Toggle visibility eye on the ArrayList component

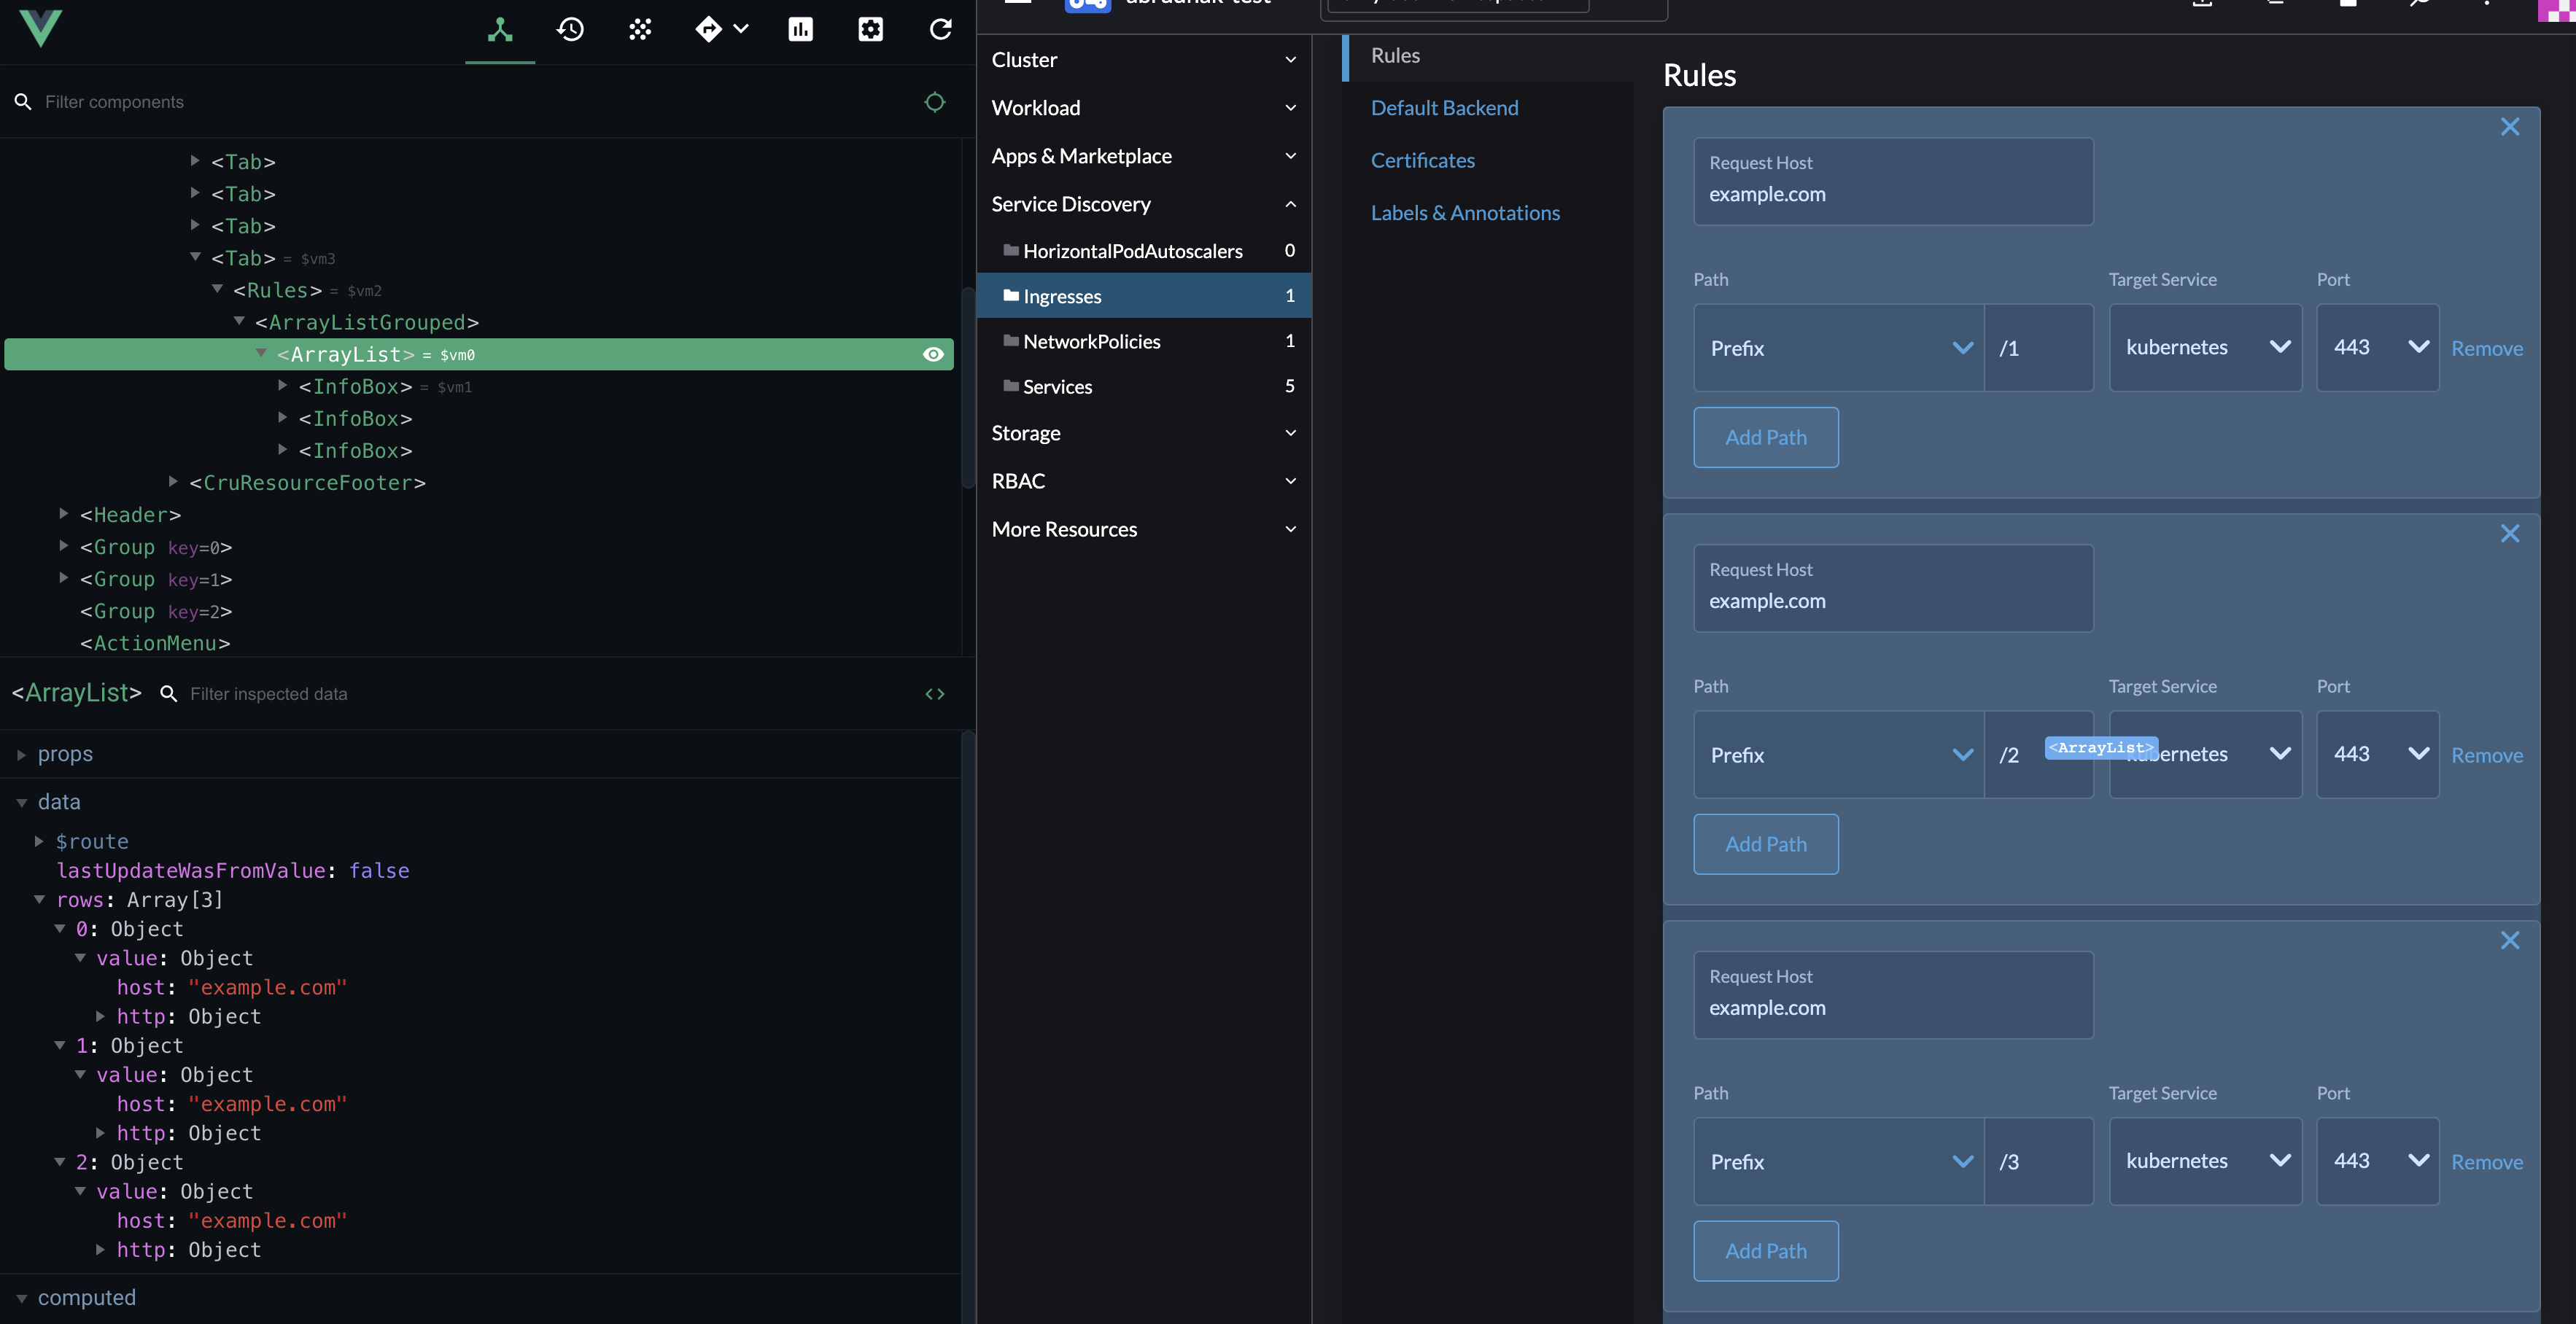(934, 353)
